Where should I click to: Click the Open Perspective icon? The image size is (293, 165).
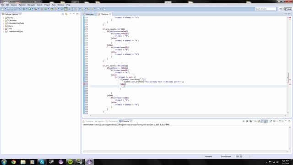pos(281,9)
